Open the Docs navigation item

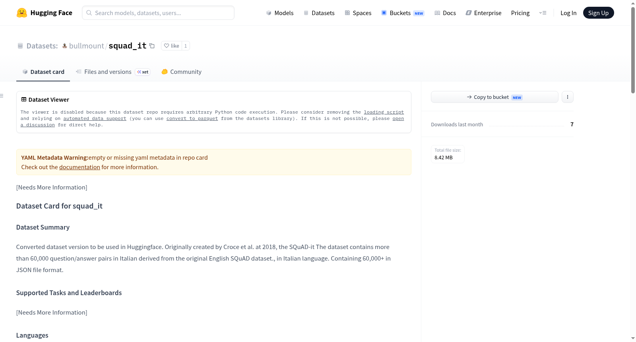pos(445,13)
